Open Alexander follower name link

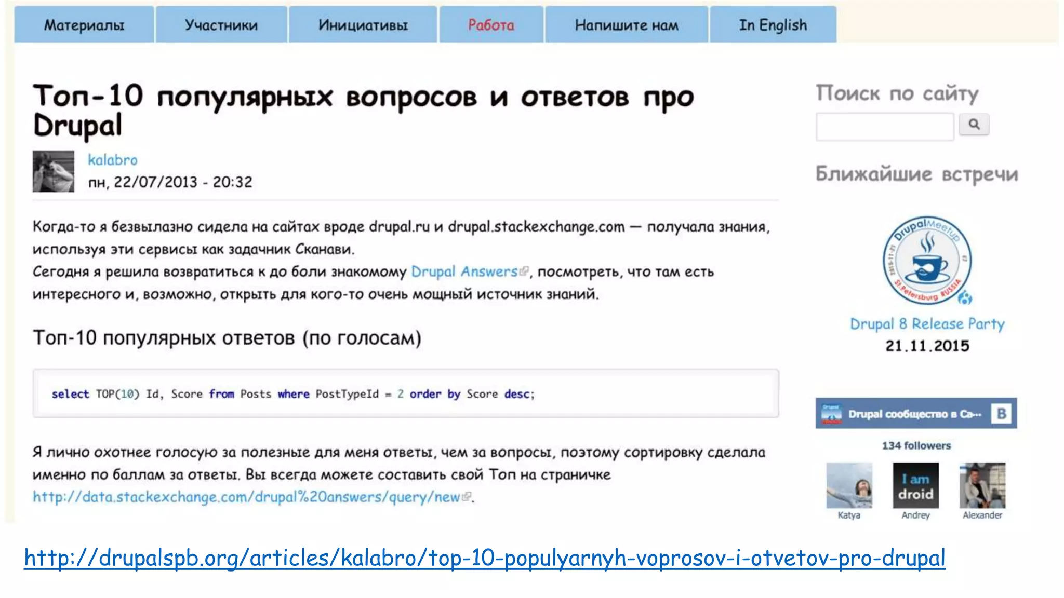(x=982, y=515)
